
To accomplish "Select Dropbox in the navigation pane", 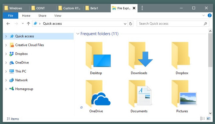I will point(21,54).
